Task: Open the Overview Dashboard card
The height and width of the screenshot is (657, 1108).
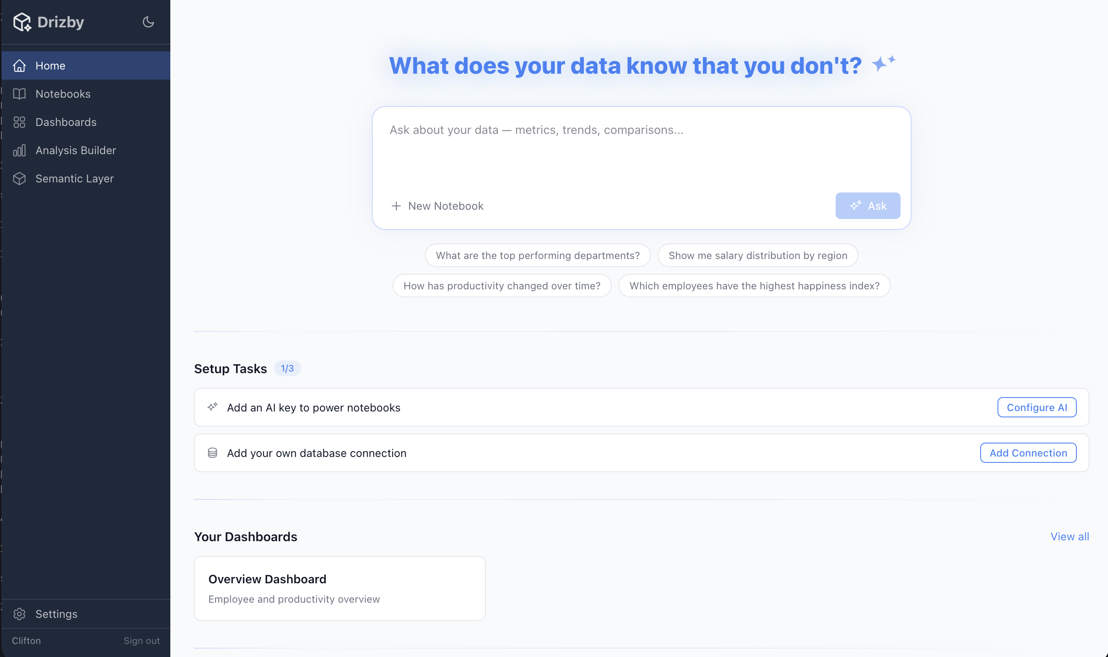Action: point(339,588)
